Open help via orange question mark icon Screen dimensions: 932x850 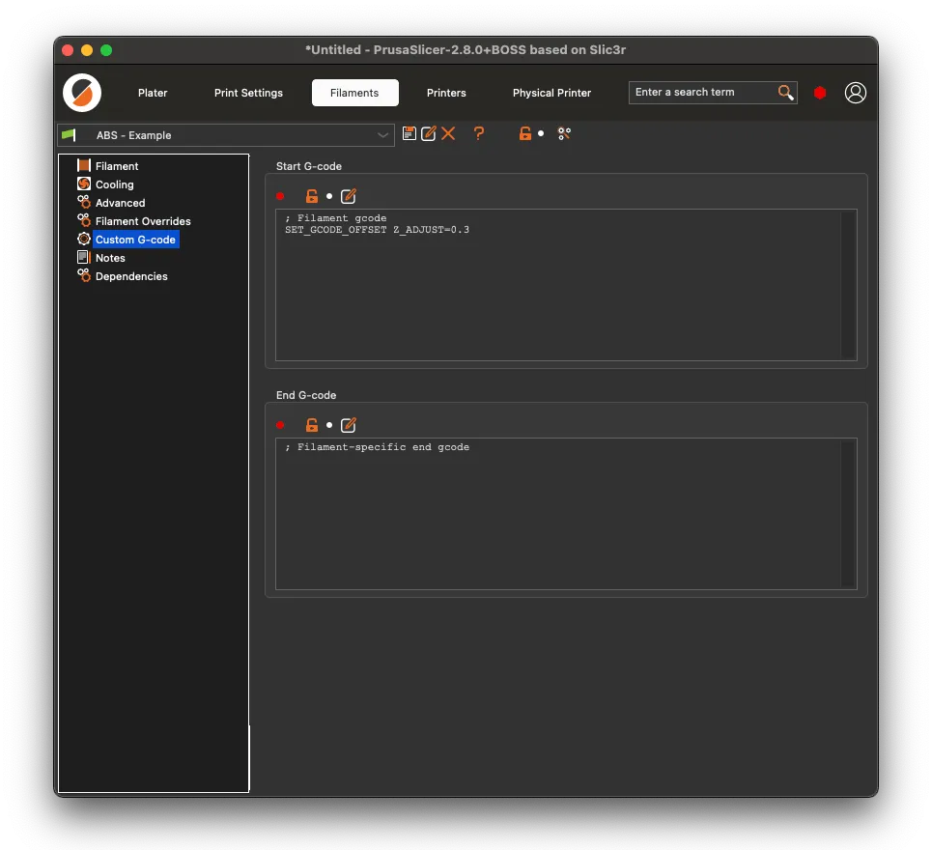click(478, 133)
